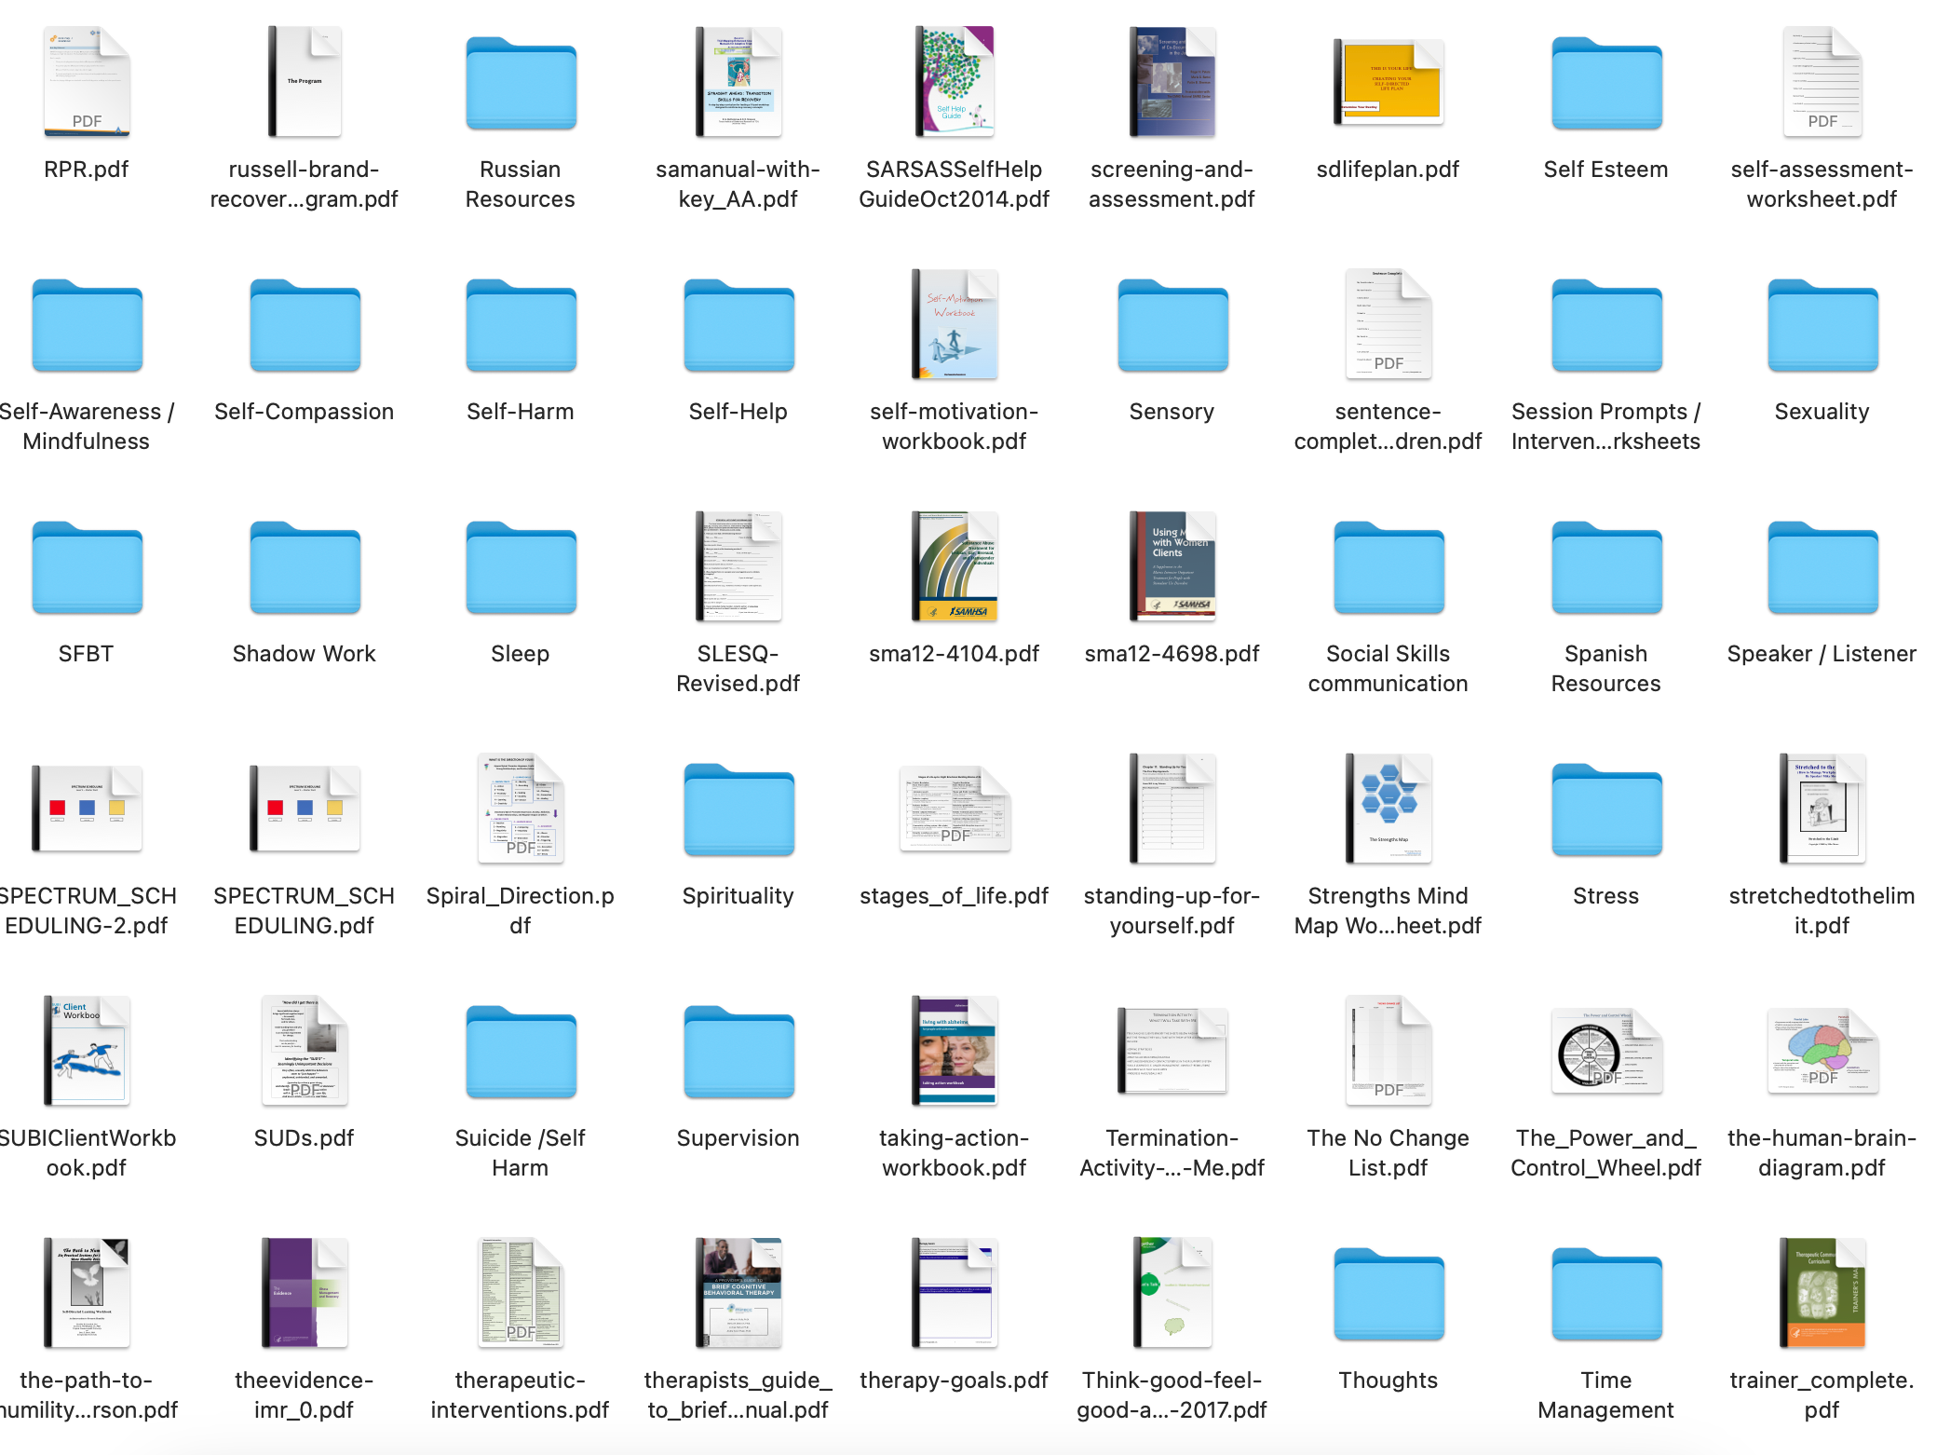Select the sma12-4104.pdf file
Viewport: 1937px width, 1455px height.
click(x=955, y=566)
